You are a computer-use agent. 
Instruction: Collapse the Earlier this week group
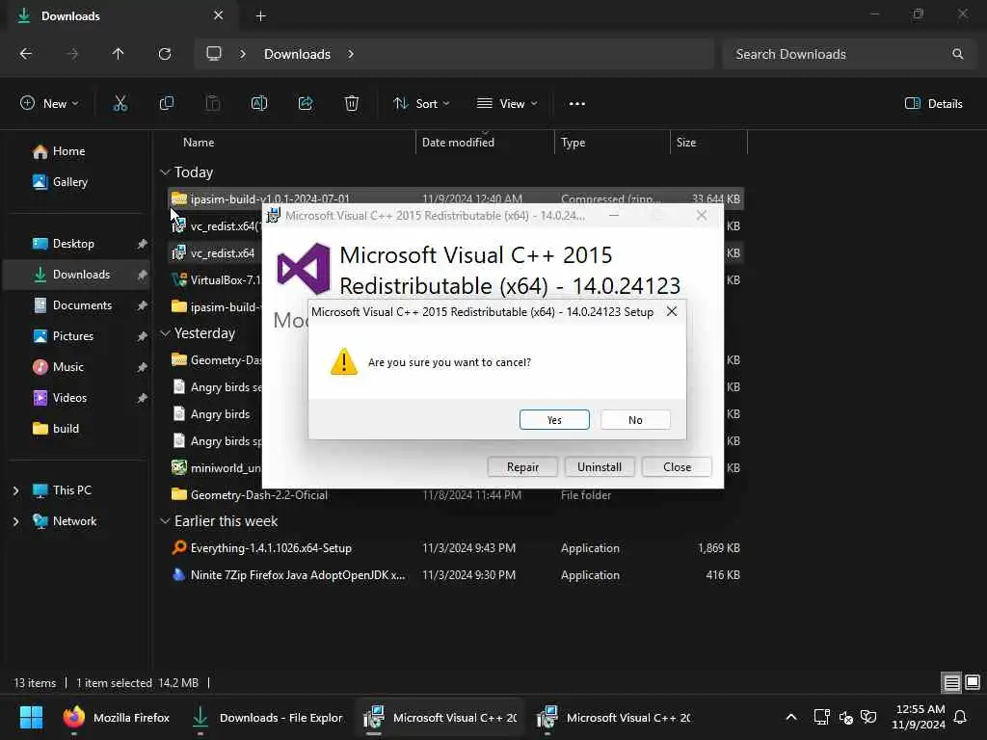point(165,521)
